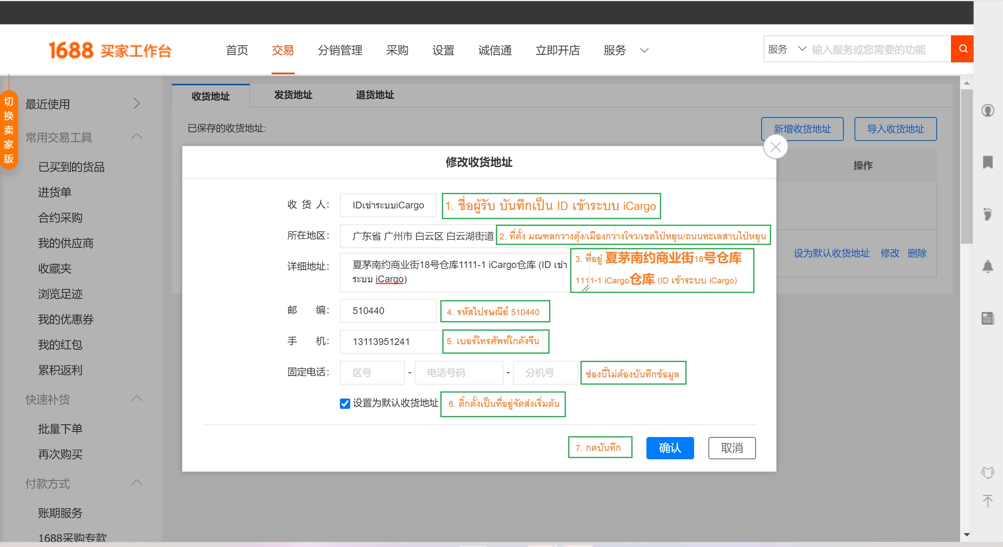
Task: Go to 首页 in top navigation
Action: 237,50
